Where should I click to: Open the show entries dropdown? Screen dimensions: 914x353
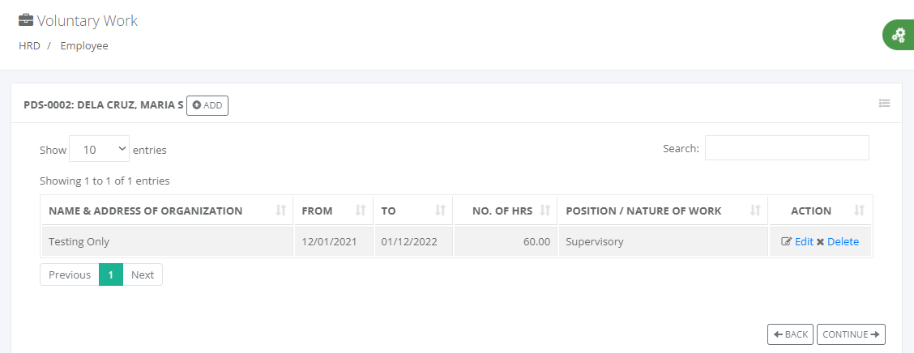(99, 149)
